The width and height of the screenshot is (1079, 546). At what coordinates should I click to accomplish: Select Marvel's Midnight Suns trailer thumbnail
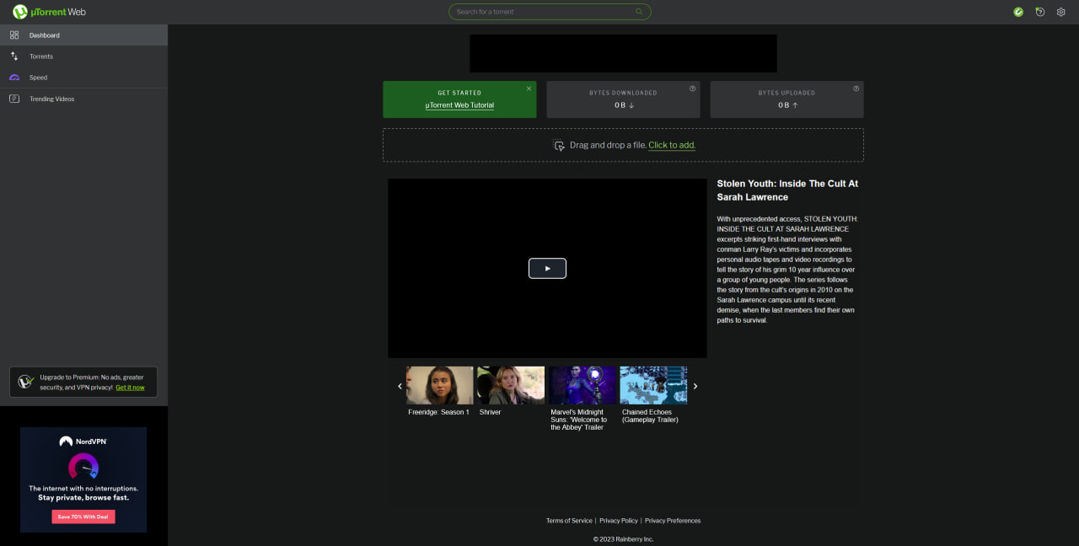tap(582, 385)
